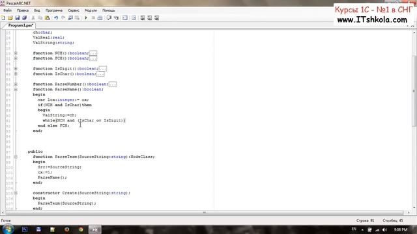Click the 'Столбец 45' status bar entry
Viewport: 417px width, 234px height.
[x=393, y=220]
